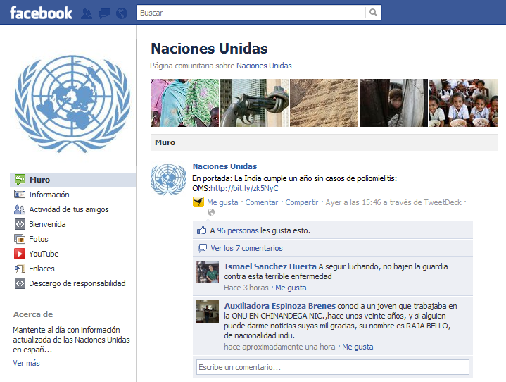506x382 pixels.
Task: Open messages icon in header
Action: point(104,13)
